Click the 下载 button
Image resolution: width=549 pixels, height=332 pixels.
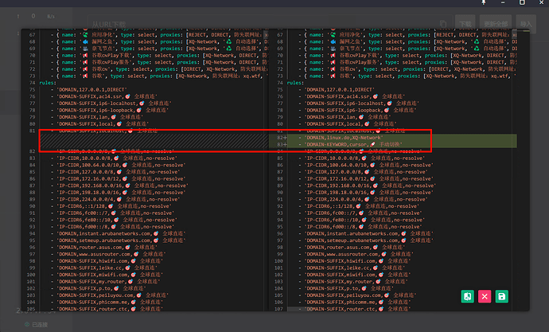465,24
